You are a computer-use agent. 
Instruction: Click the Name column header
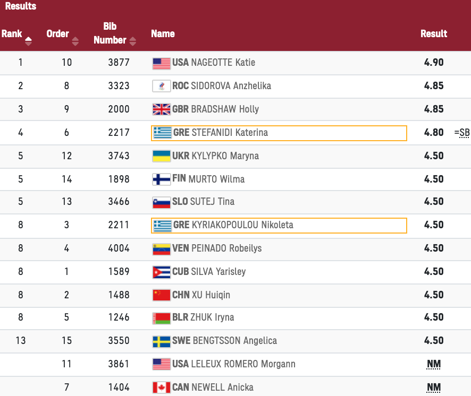tap(163, 33)
